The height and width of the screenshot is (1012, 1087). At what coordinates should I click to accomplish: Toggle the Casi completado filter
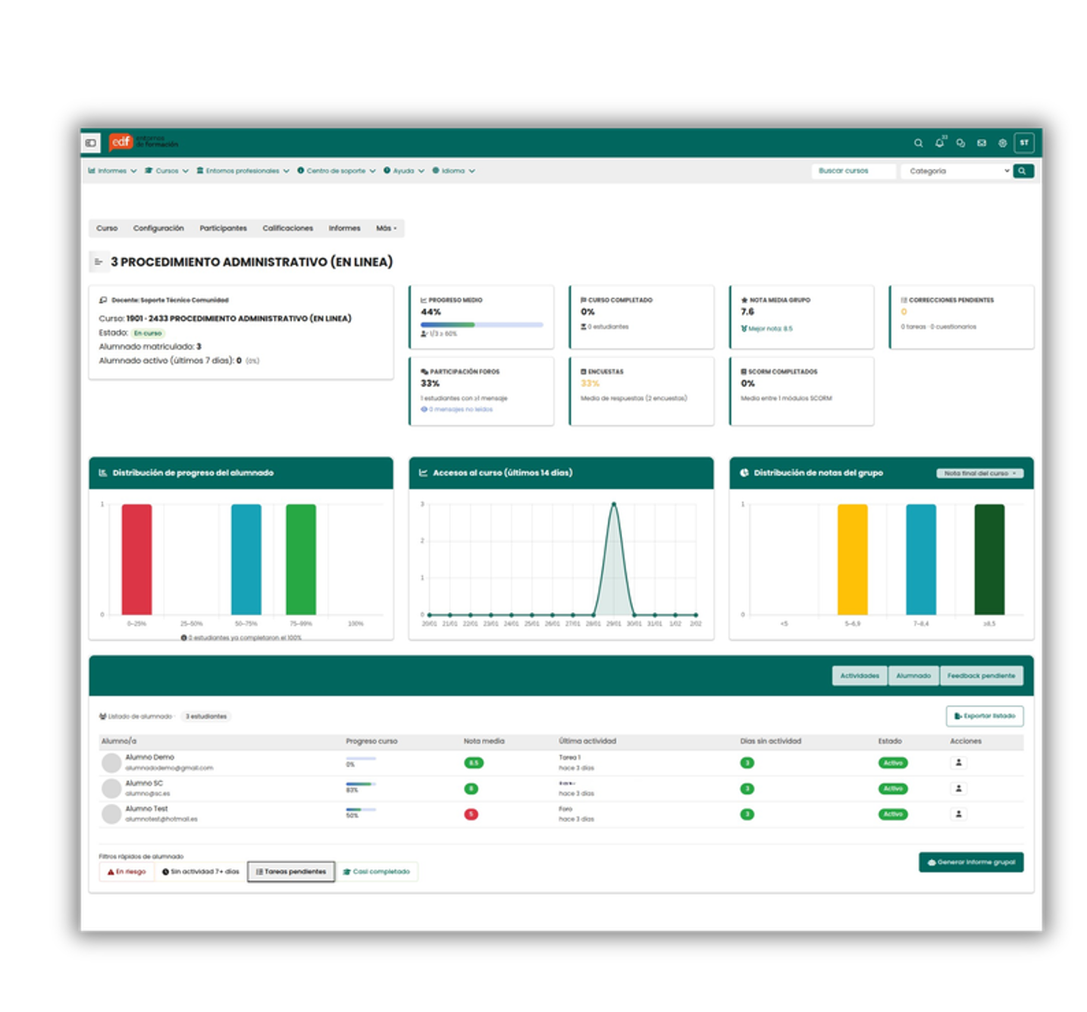(377, 872)
